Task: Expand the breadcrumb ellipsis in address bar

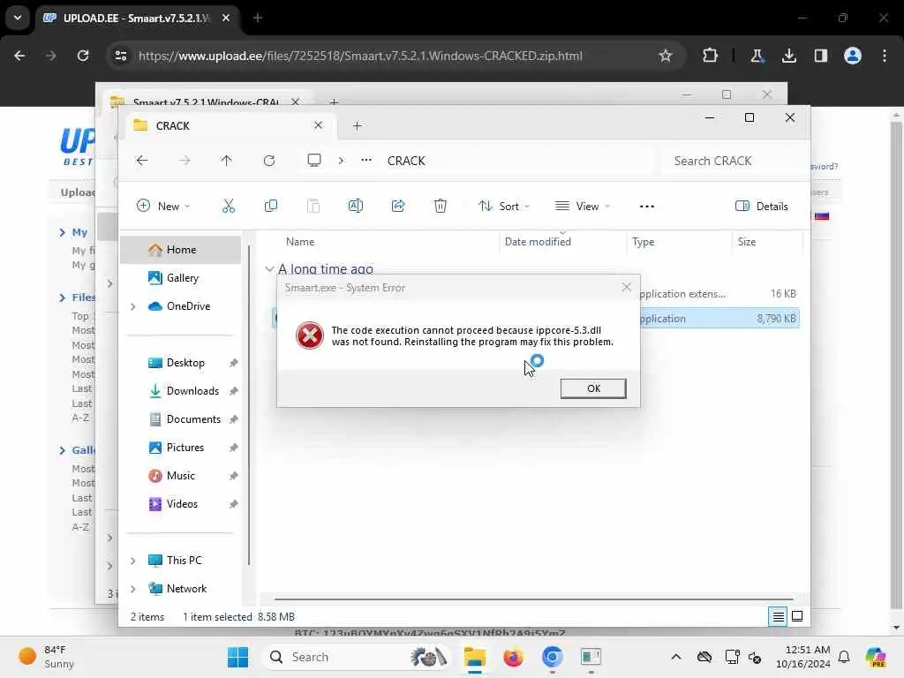Action: [x=366, y=161]
